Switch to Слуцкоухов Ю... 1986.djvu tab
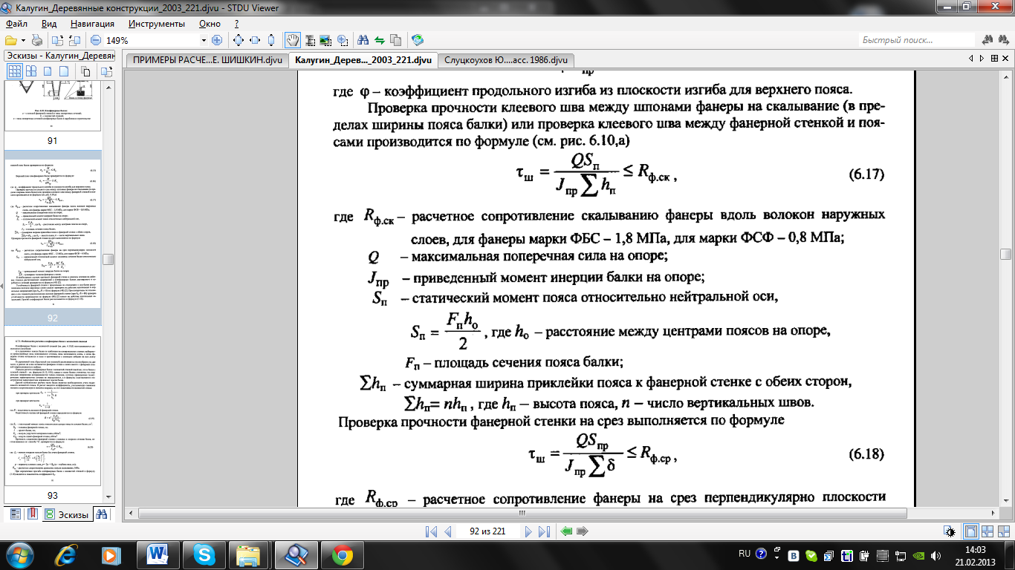 click(x=506, y=59)
